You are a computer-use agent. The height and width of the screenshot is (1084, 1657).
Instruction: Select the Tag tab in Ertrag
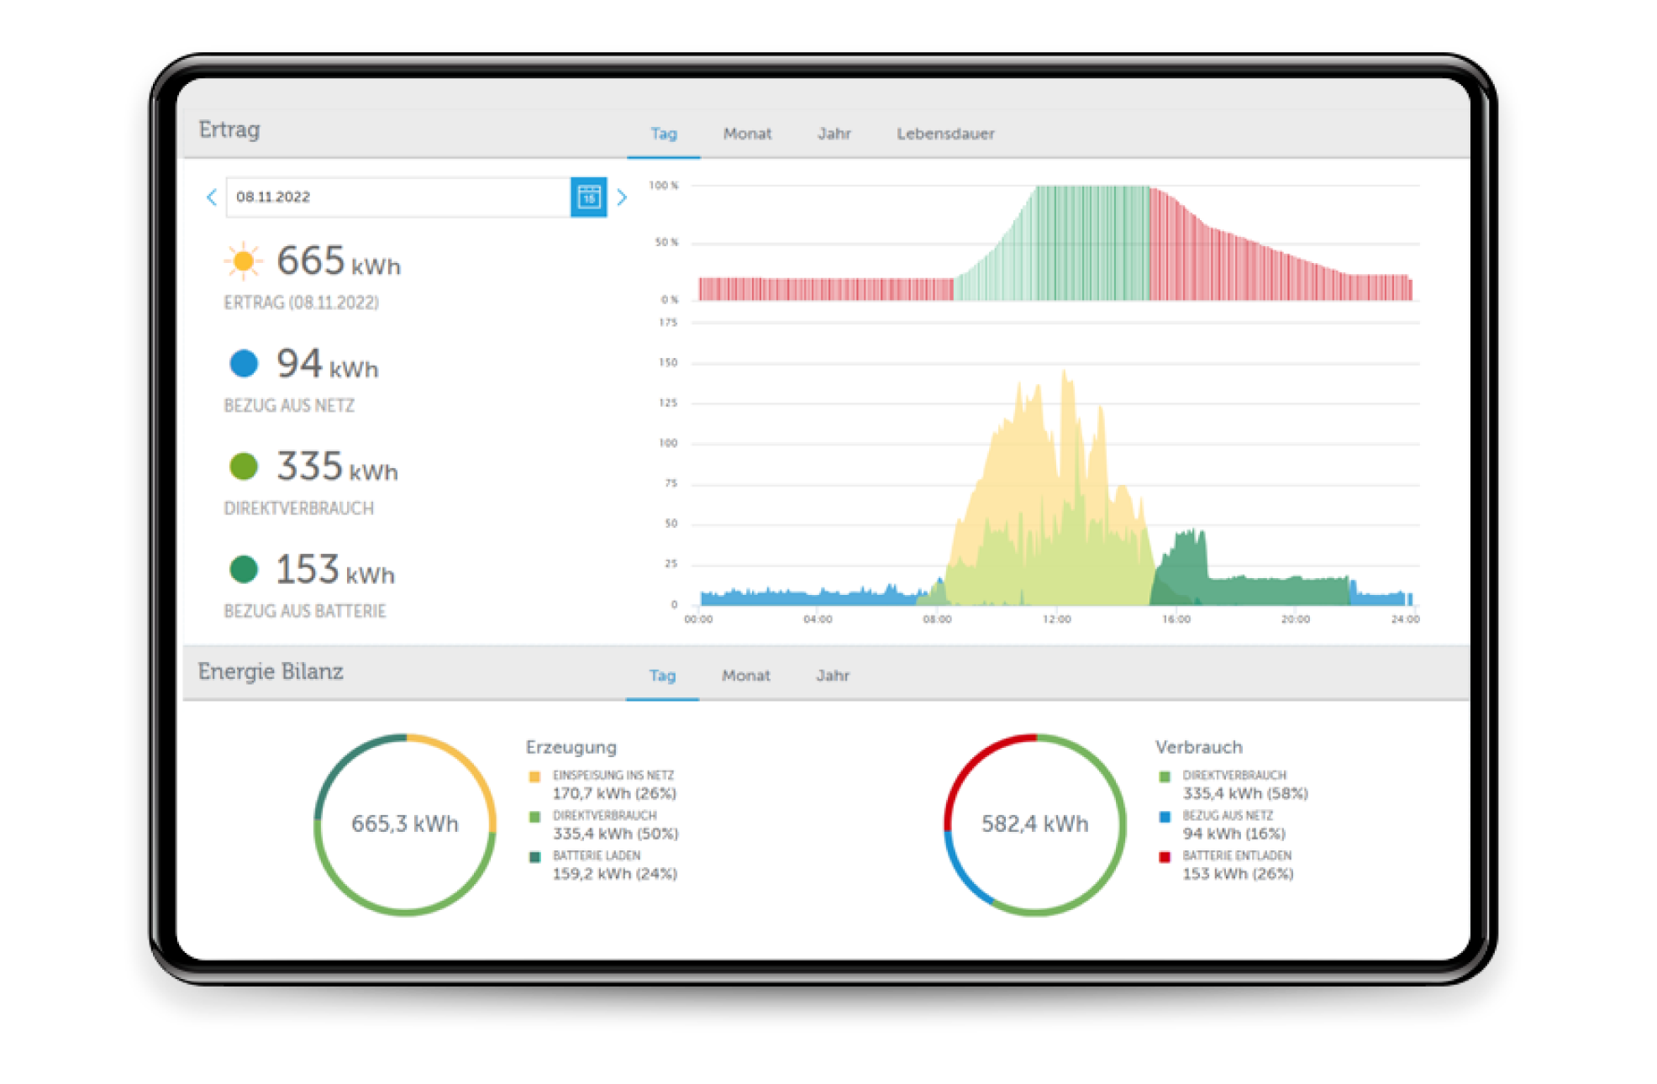pos(663,134)
